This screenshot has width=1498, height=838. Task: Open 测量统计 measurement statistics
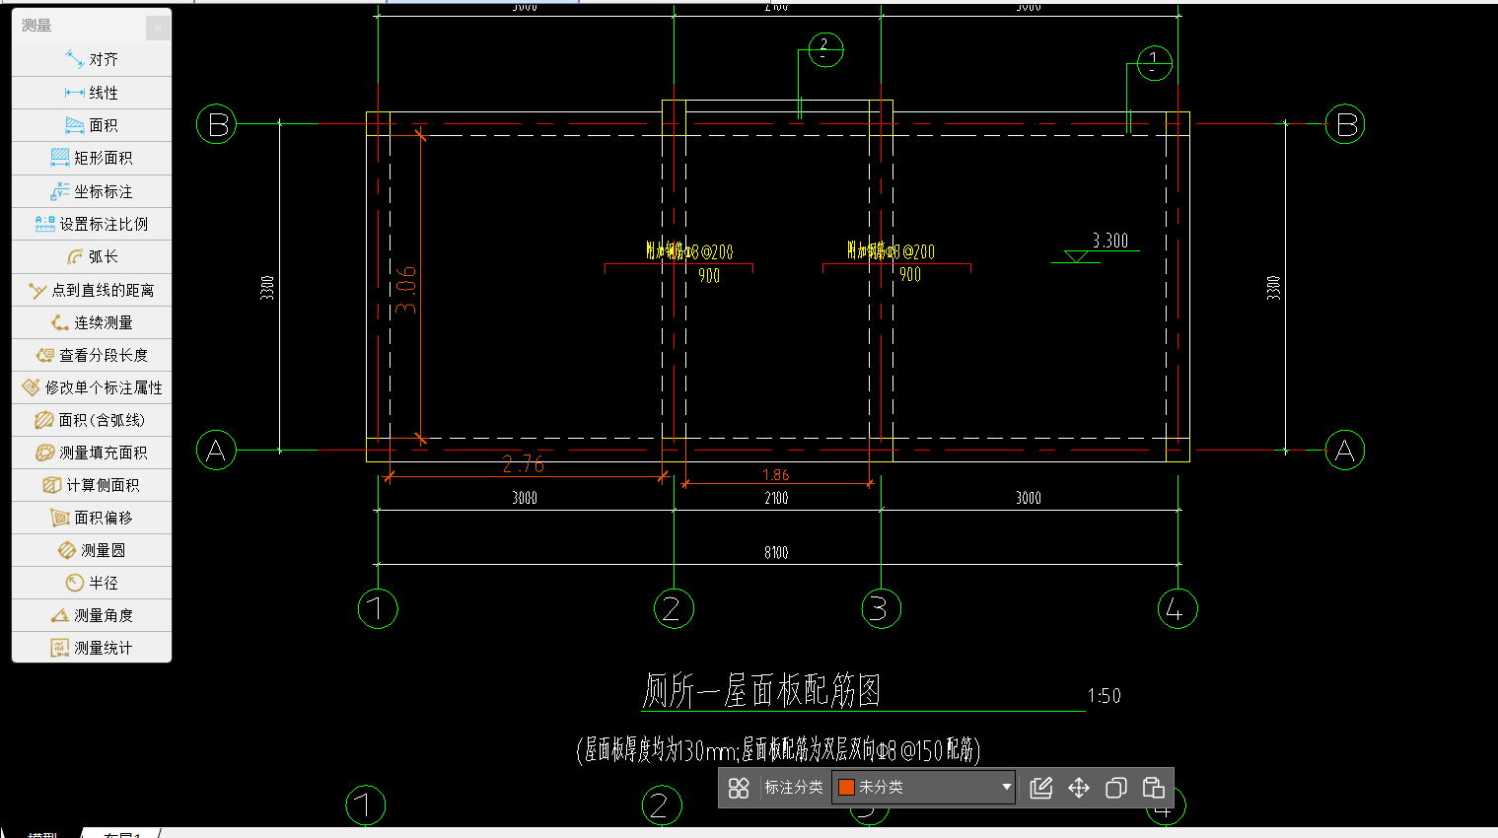92,648
